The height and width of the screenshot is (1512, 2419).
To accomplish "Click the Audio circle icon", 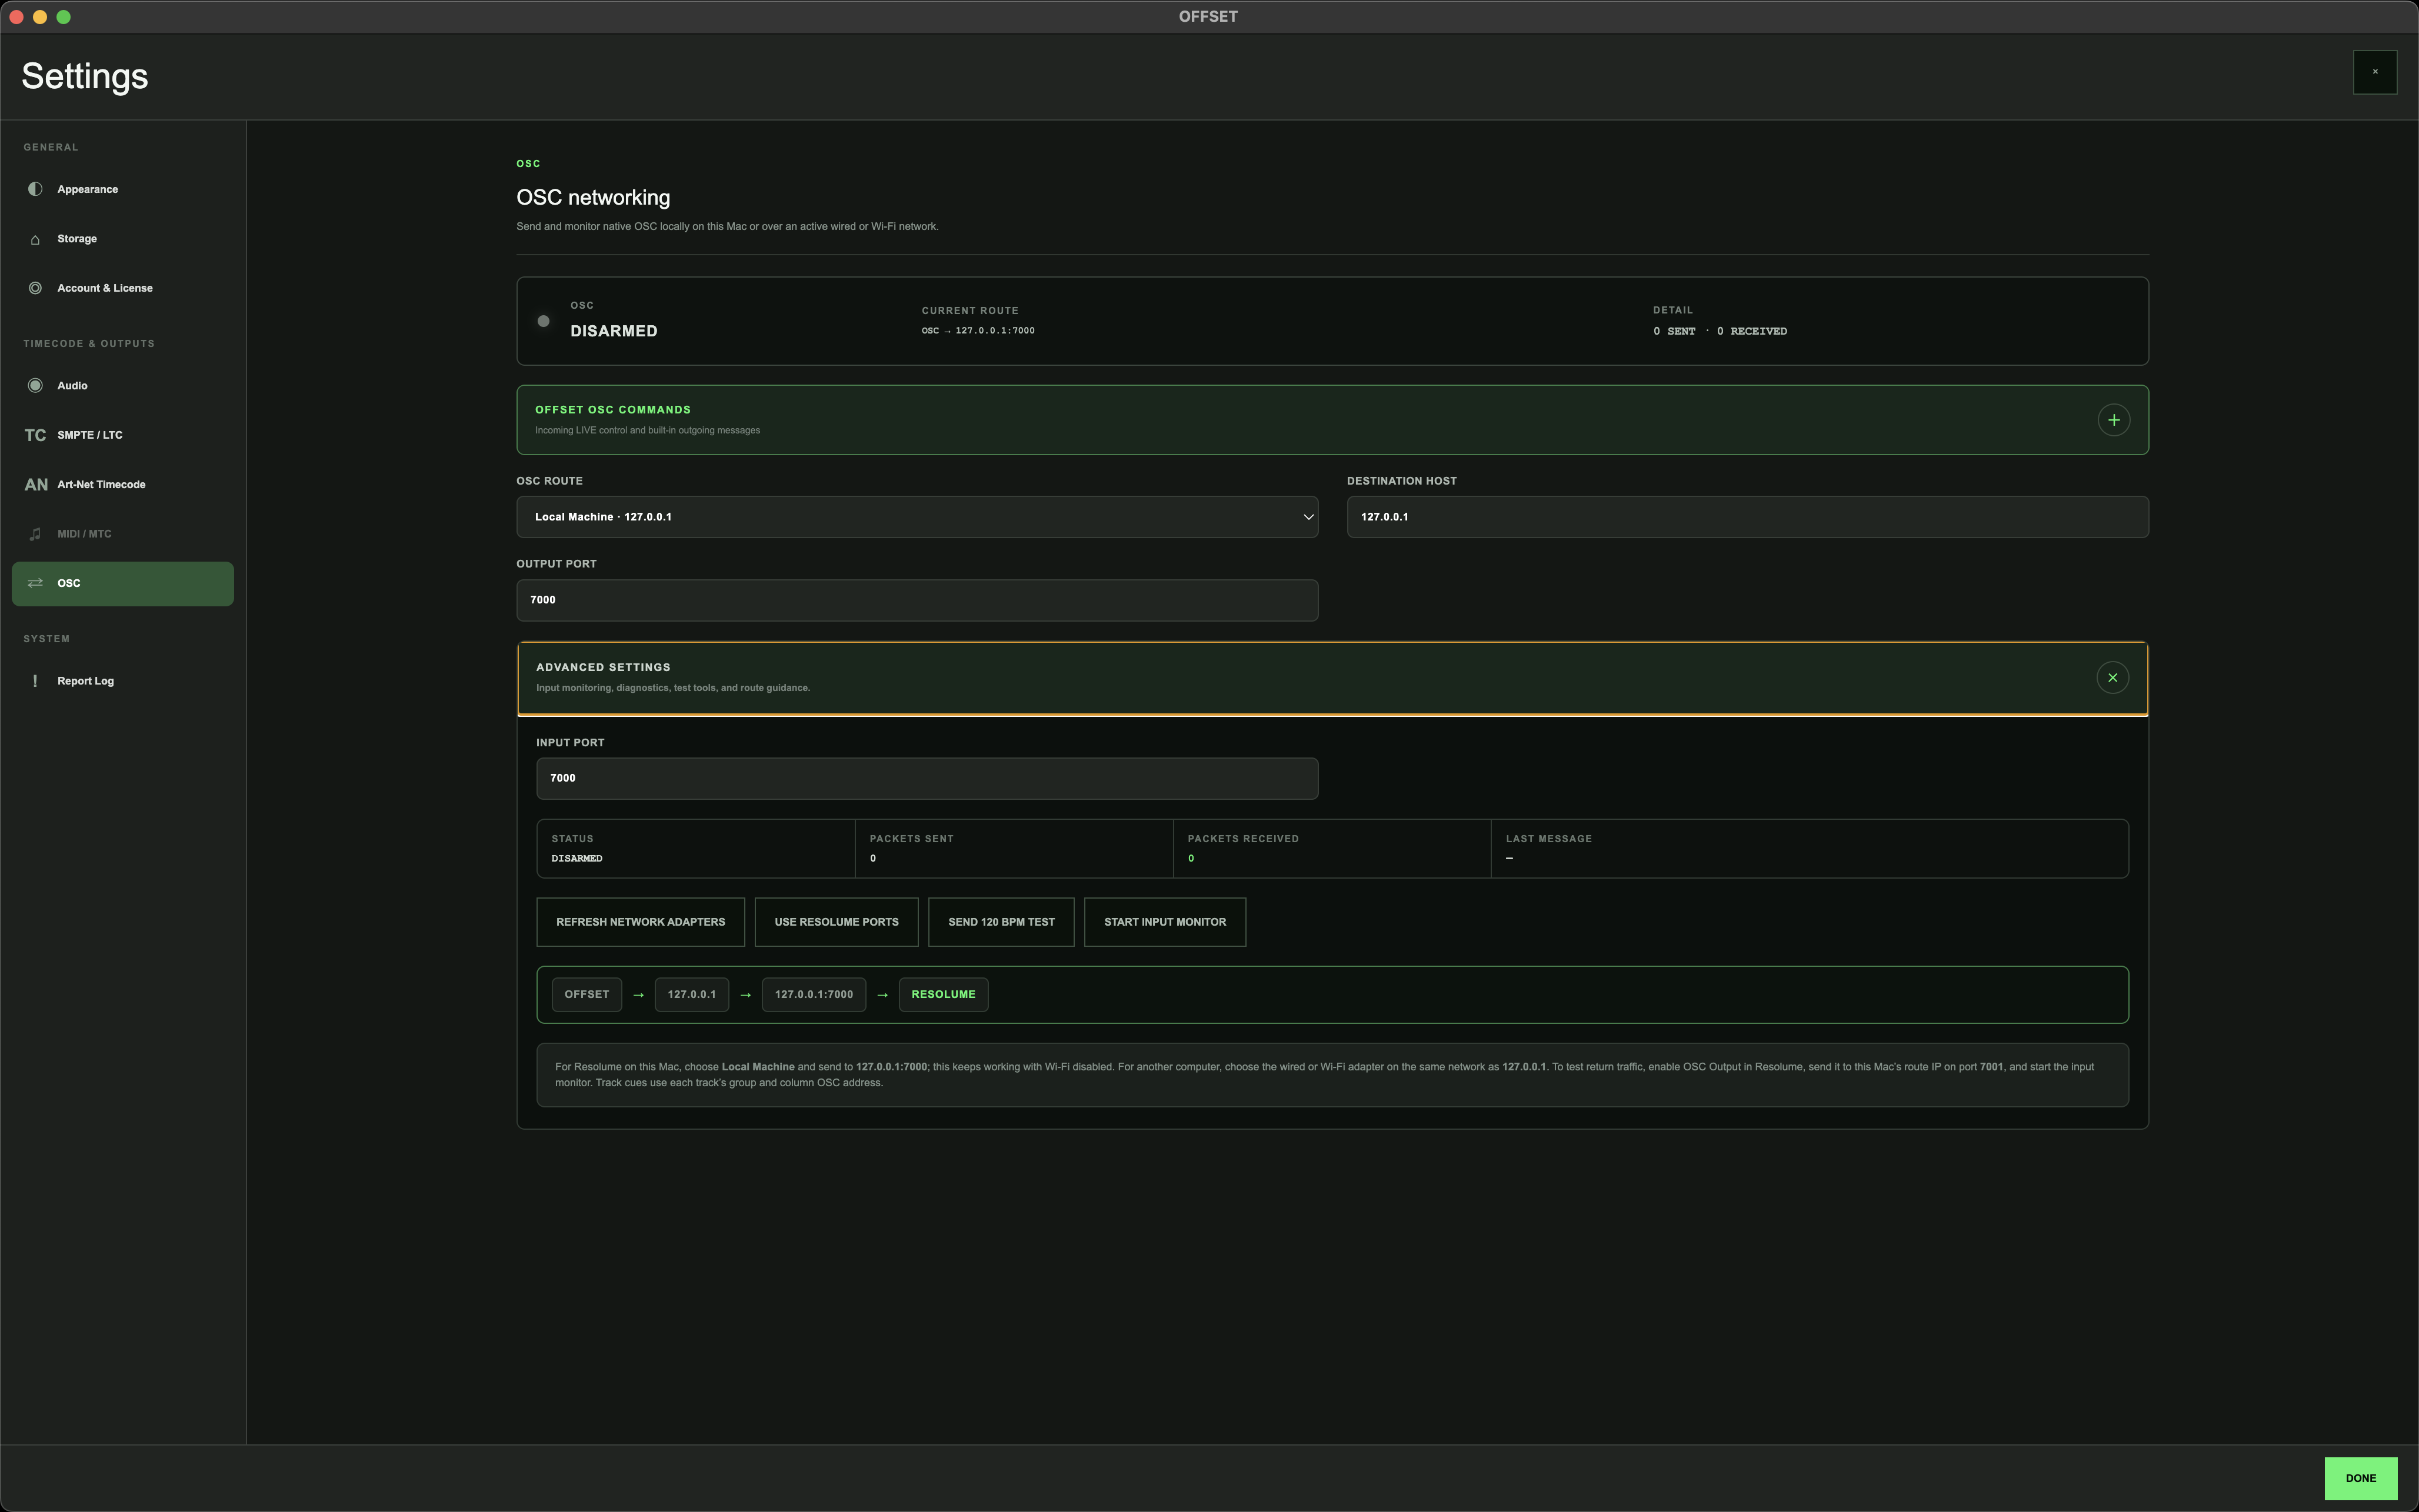I will point(35,386).
